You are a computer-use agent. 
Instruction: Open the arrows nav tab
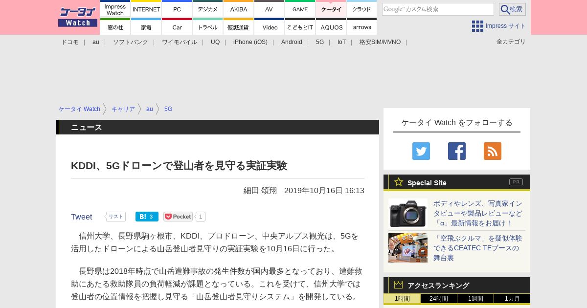(x=362, y=27)
